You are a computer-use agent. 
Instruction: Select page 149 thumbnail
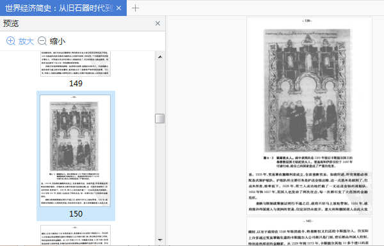coord(75,64)
